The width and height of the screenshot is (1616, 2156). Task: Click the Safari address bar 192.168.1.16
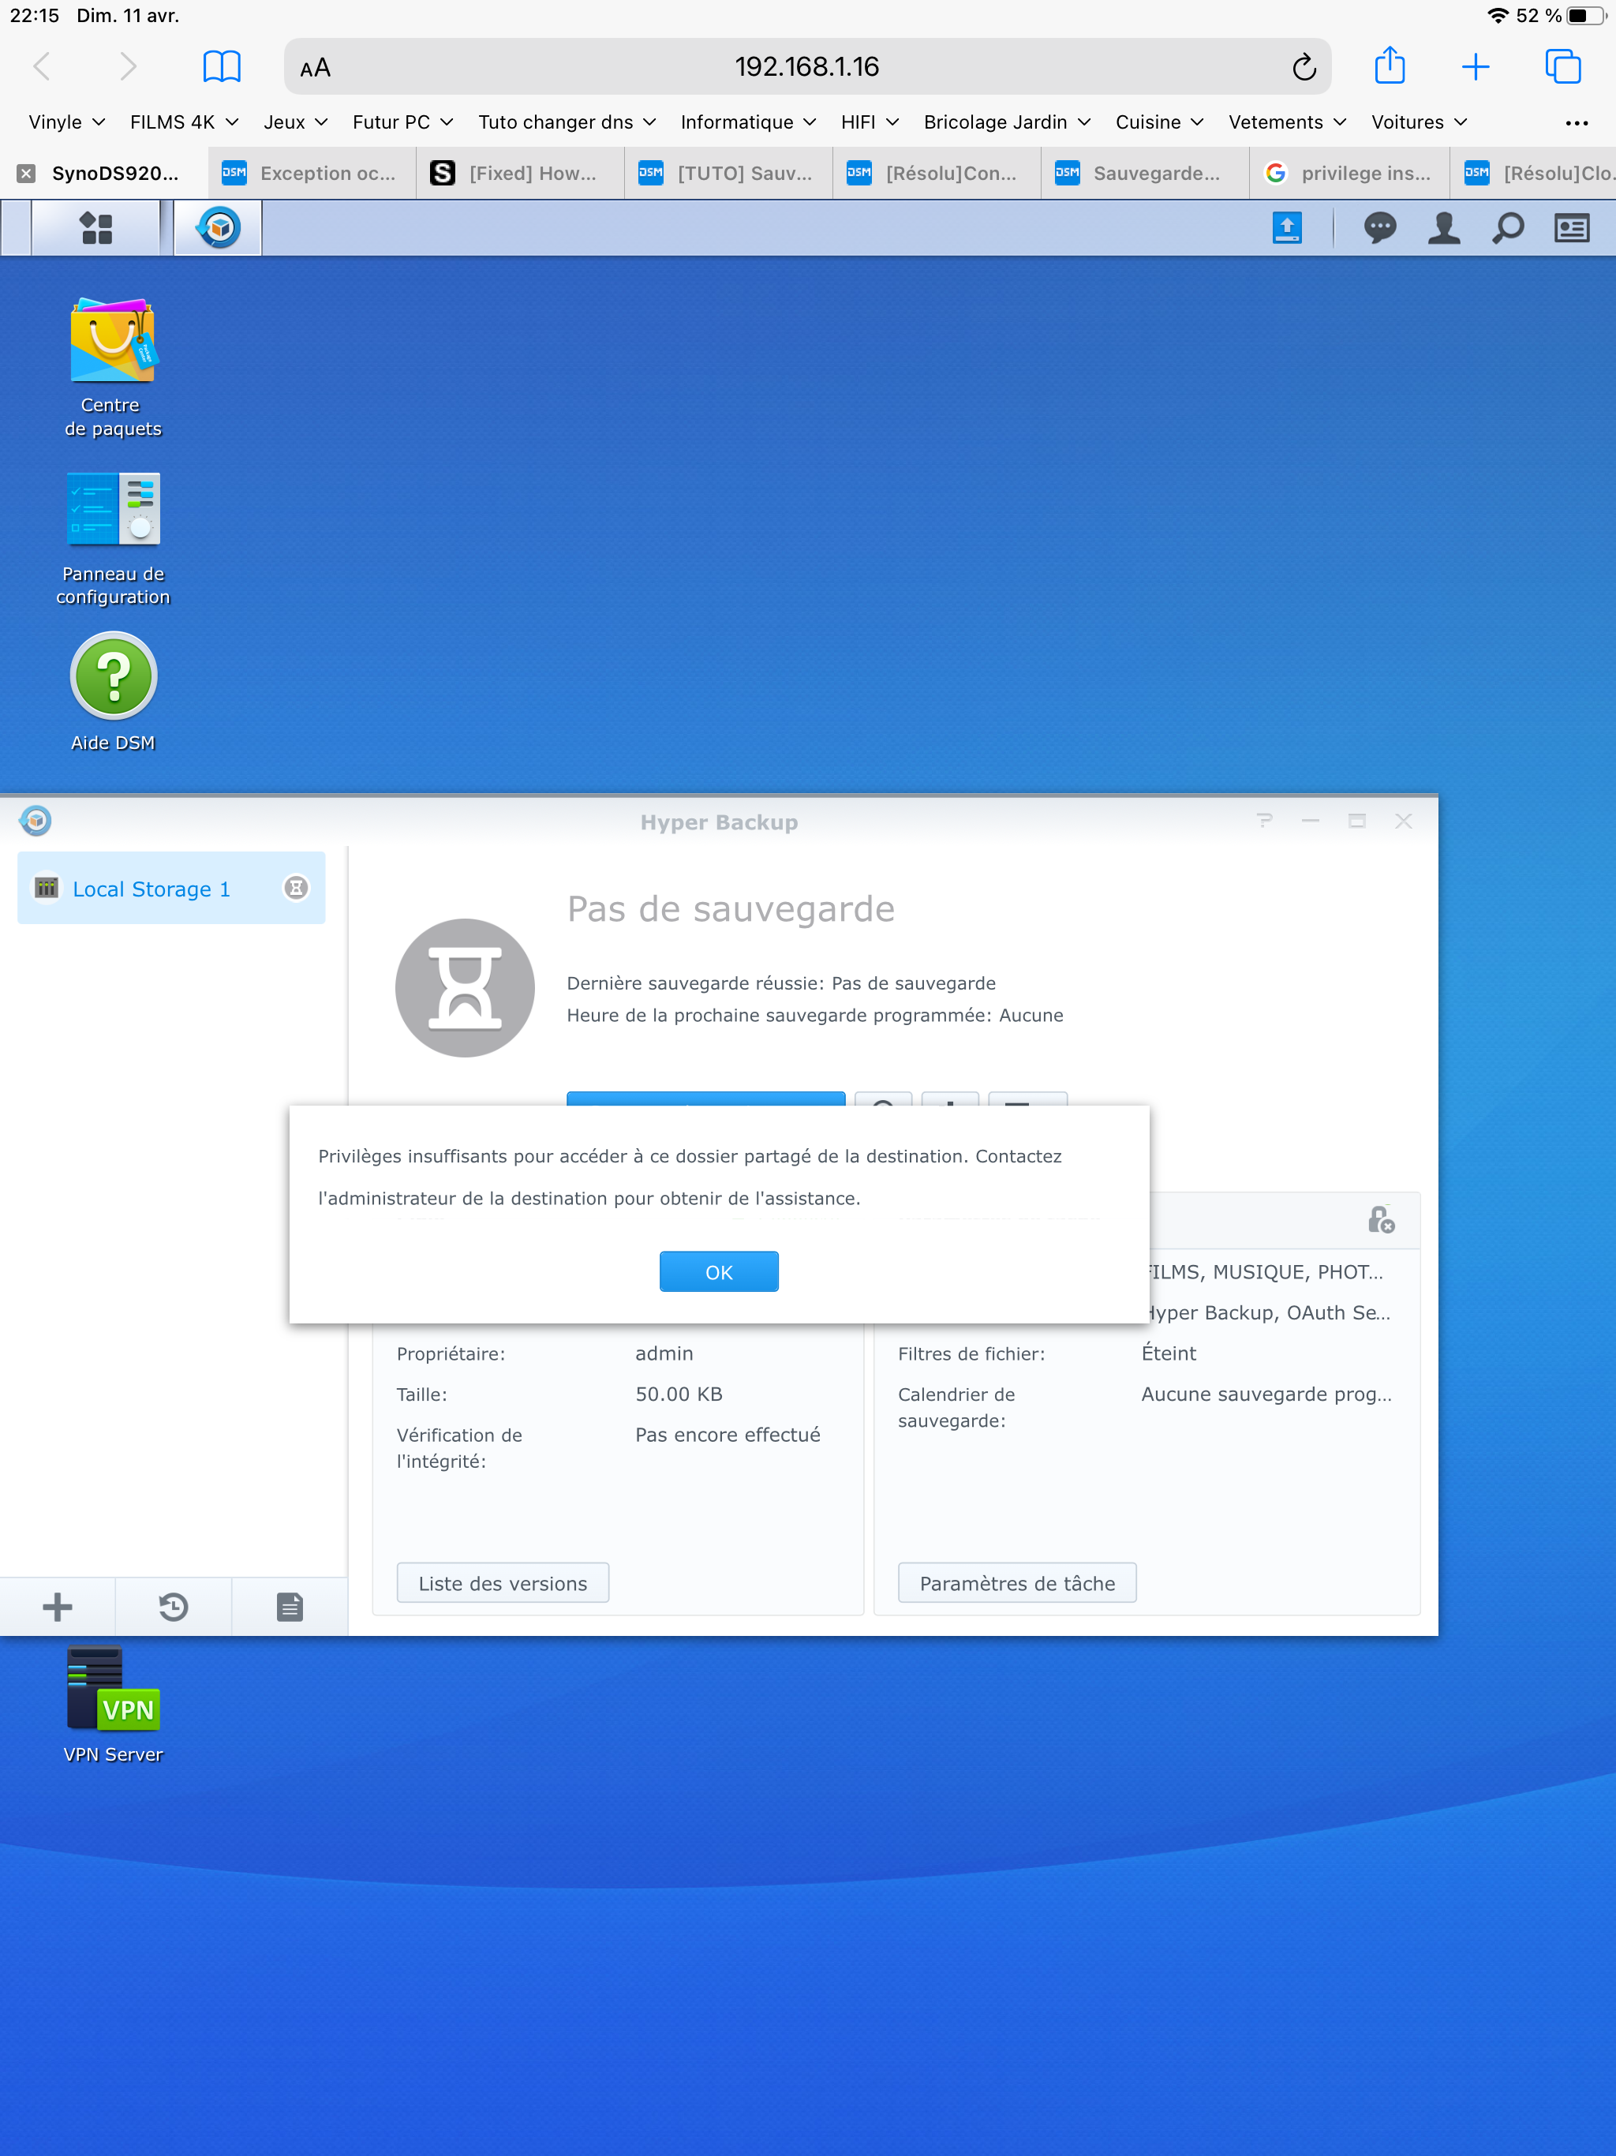coord(806,67)
